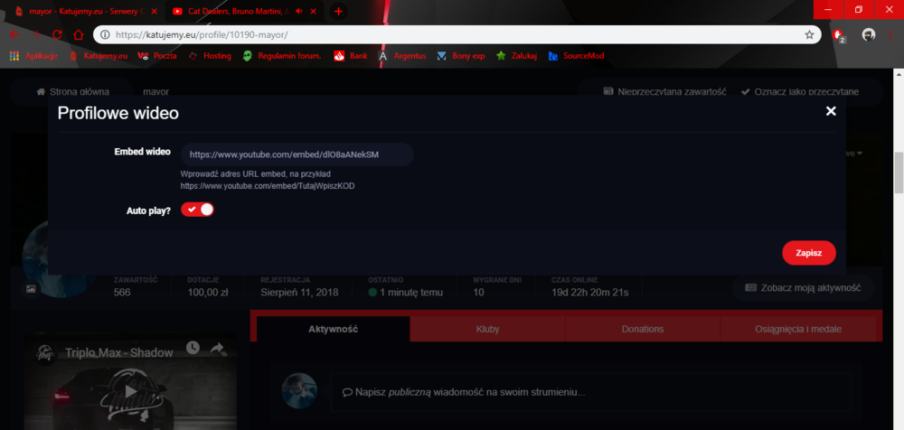The height and width of the screenshot is (430, 904).
Task: Click the Watch later clock icon on video
Action: point(193,348)
